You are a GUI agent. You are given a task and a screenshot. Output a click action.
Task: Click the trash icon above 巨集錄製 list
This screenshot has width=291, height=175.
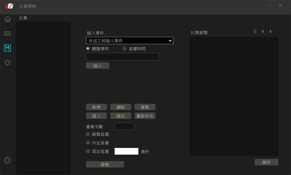click(255, 31)
